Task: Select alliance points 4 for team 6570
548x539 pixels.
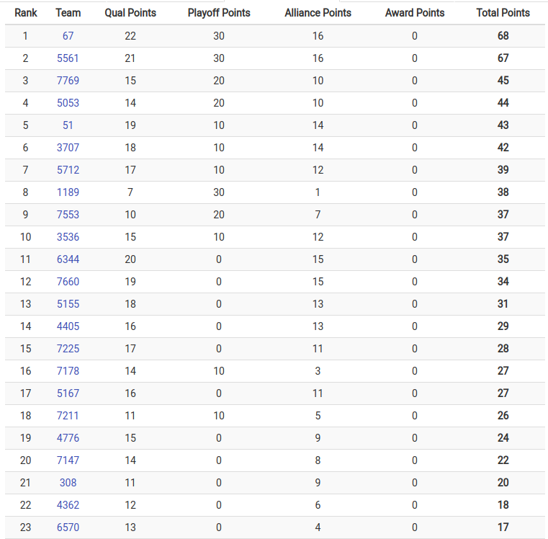Action: (318, 527)
